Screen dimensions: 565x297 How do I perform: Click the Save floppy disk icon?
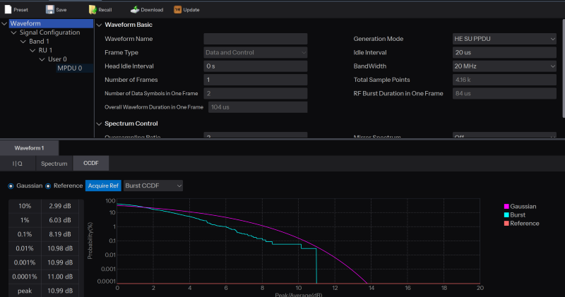tap(50, 10)
